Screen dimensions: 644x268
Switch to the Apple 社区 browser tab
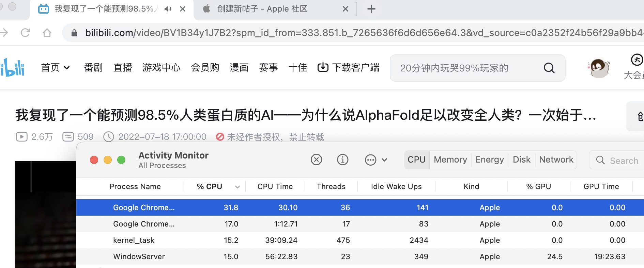point(262,9)
